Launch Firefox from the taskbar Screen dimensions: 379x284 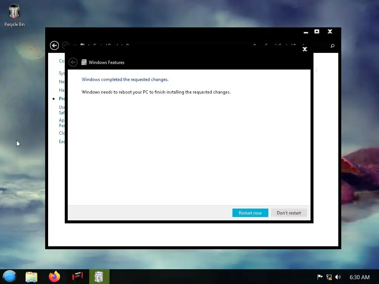coord(54,277)
